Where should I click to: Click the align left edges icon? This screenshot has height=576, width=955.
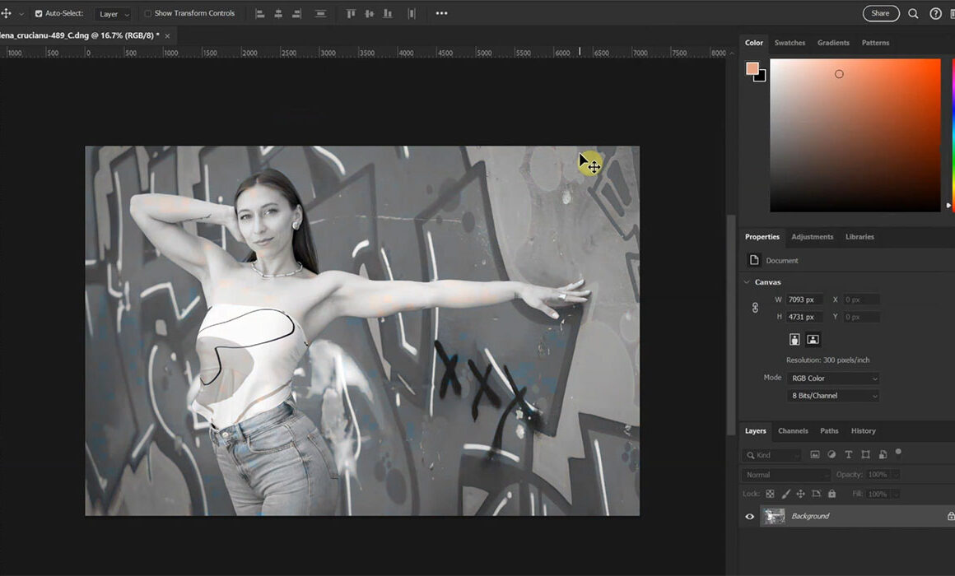[259, 13]
